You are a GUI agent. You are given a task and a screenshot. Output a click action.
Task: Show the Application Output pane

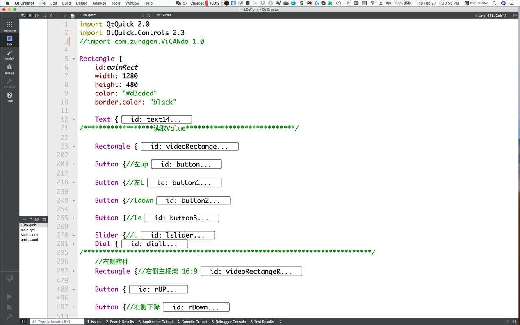[155, 322]
